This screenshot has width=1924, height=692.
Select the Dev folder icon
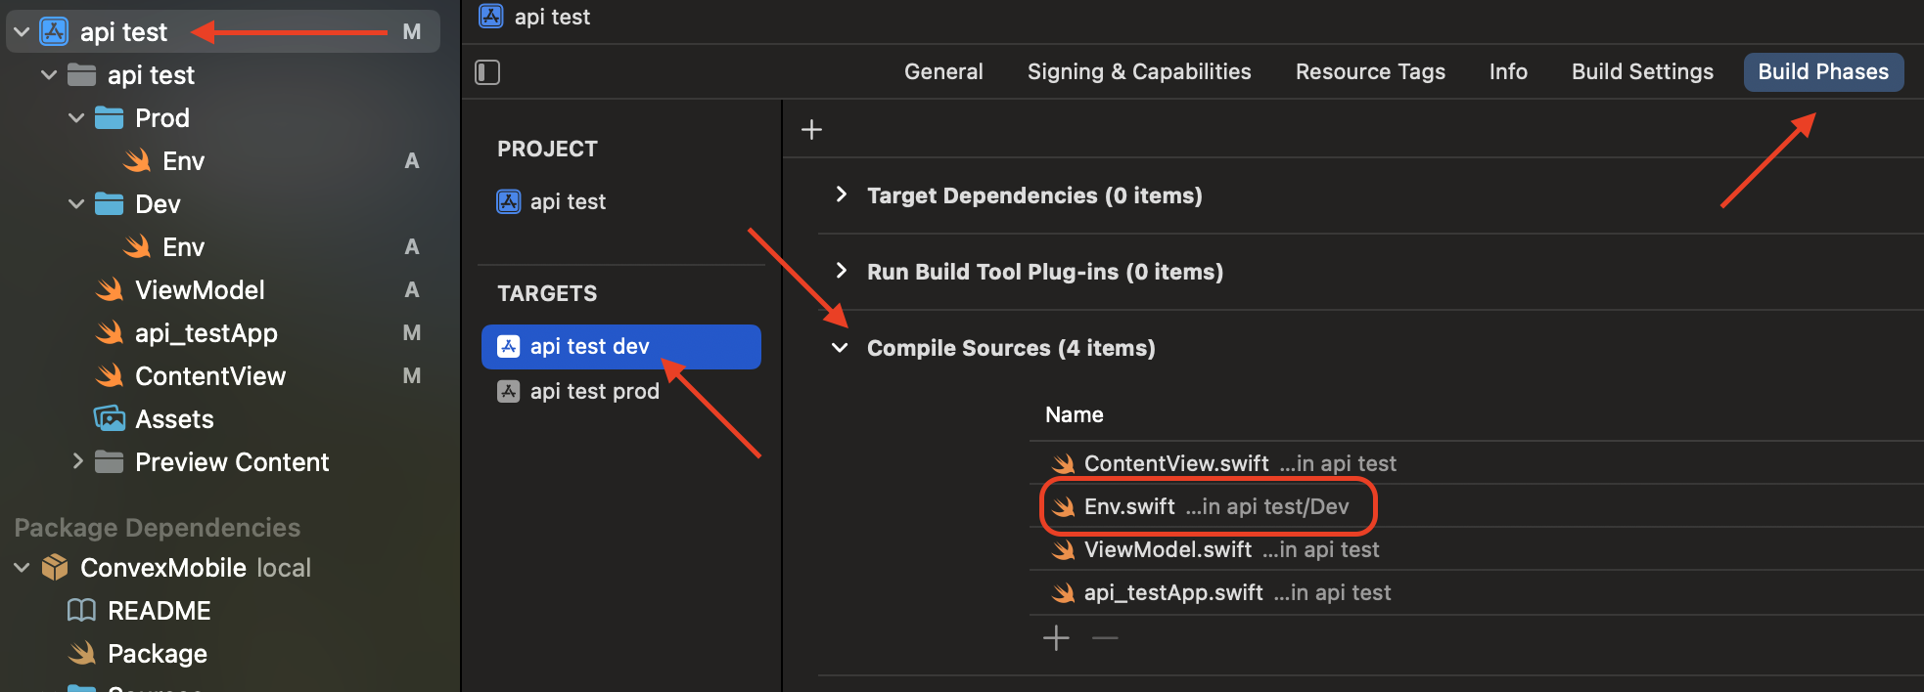coord(109,204)
